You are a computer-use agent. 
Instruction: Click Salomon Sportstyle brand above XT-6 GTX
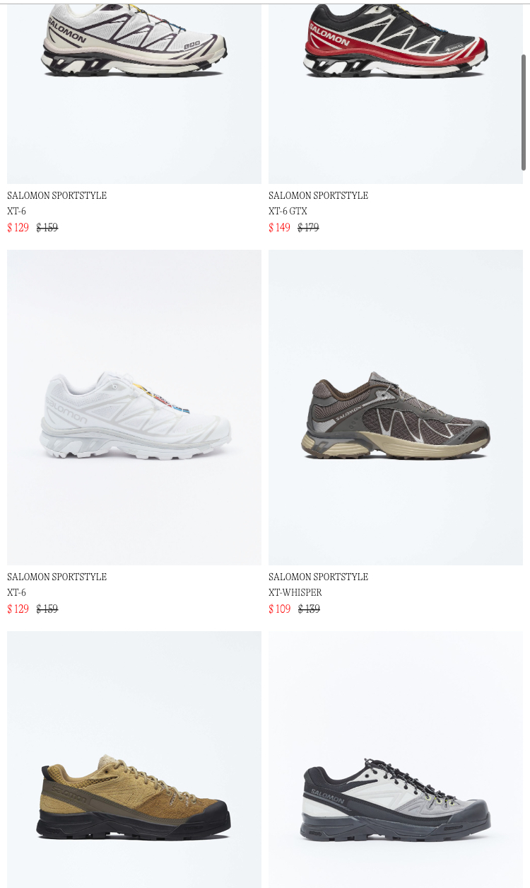tap(318, 195)
